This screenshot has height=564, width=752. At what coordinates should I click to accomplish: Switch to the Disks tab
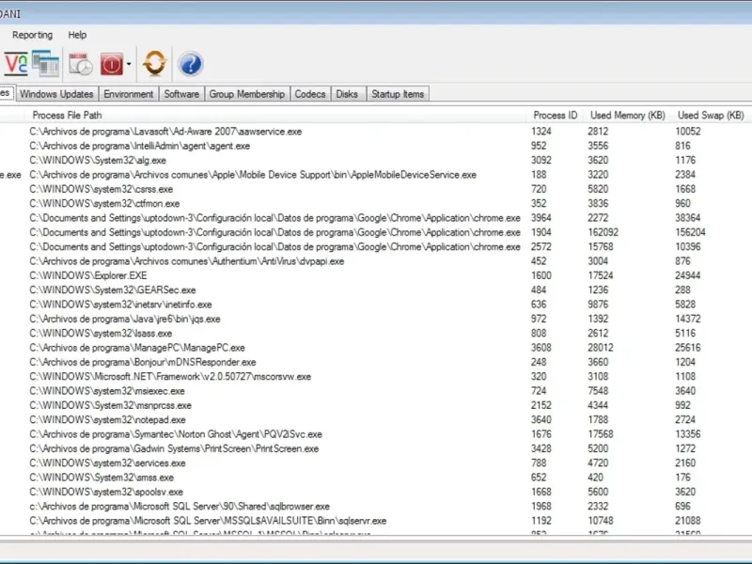[x=347, y=94]
